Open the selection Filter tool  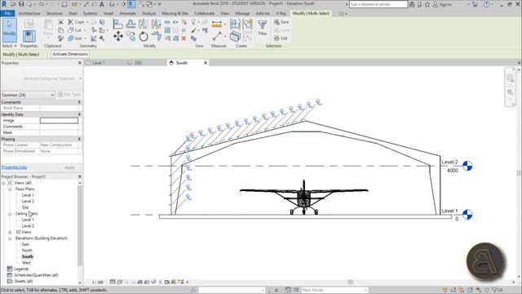click(263, 27)
